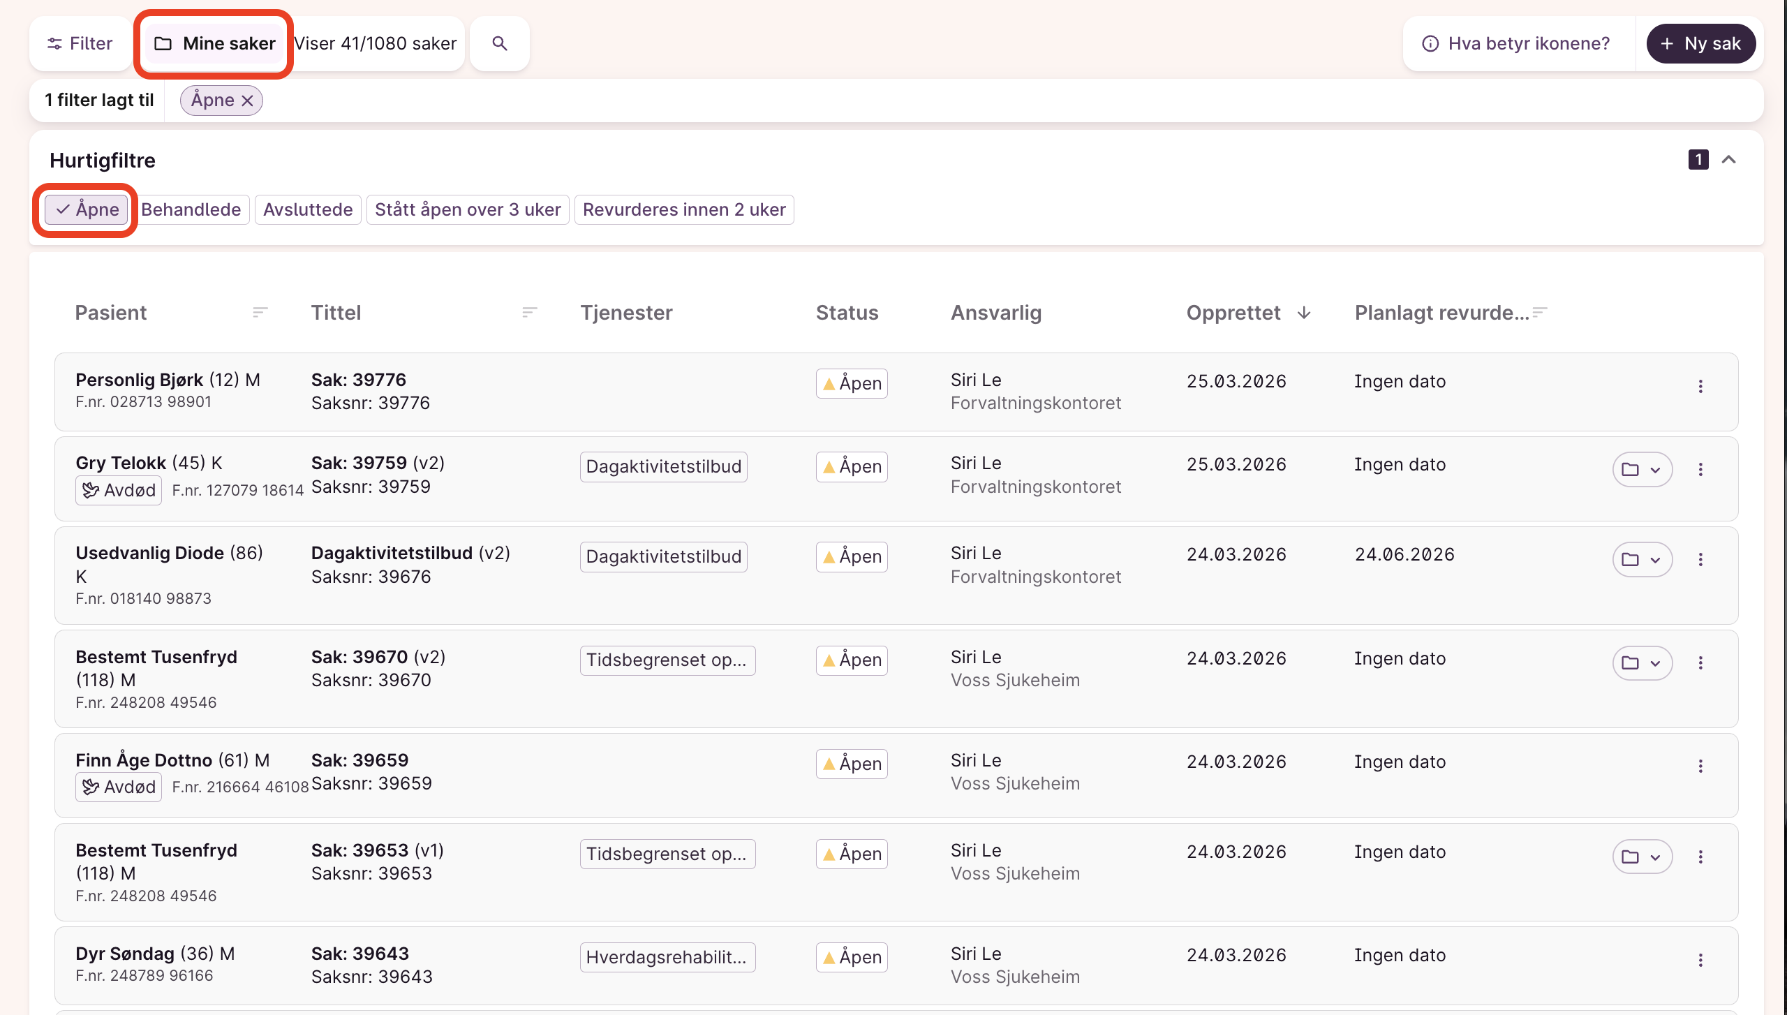Click Planlagt revurdering column filter icon

tap(1540, 312)
